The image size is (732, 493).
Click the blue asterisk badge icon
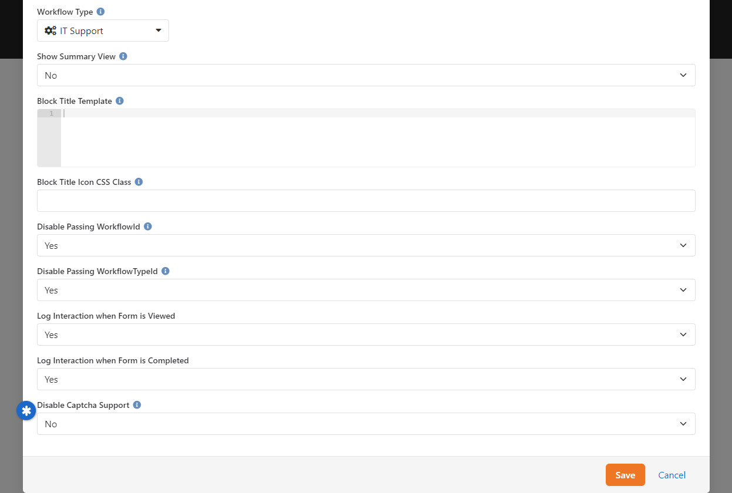[26, 411]
